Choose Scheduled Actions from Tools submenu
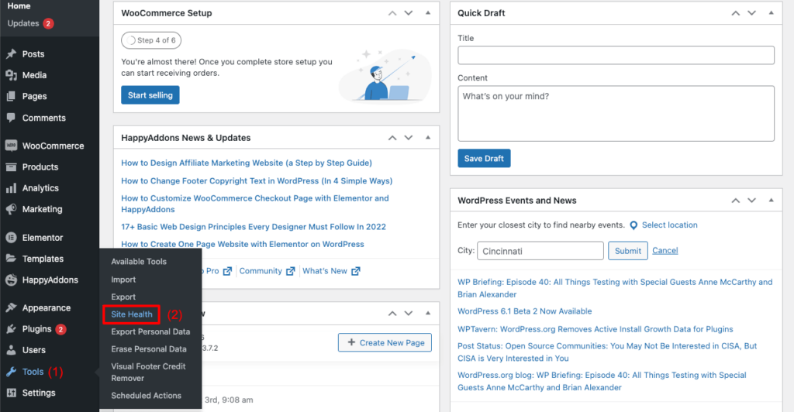Screen dimensions: 794x412 [x=146, y=396]
